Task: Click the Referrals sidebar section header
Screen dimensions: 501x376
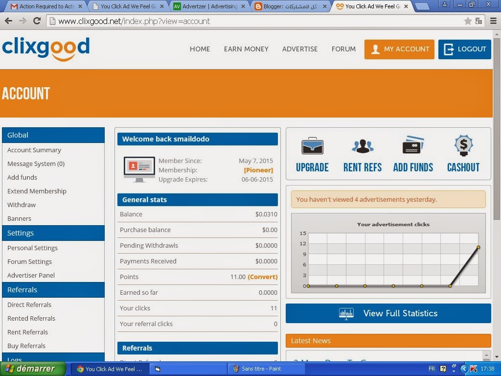Action: coord(53,290)
